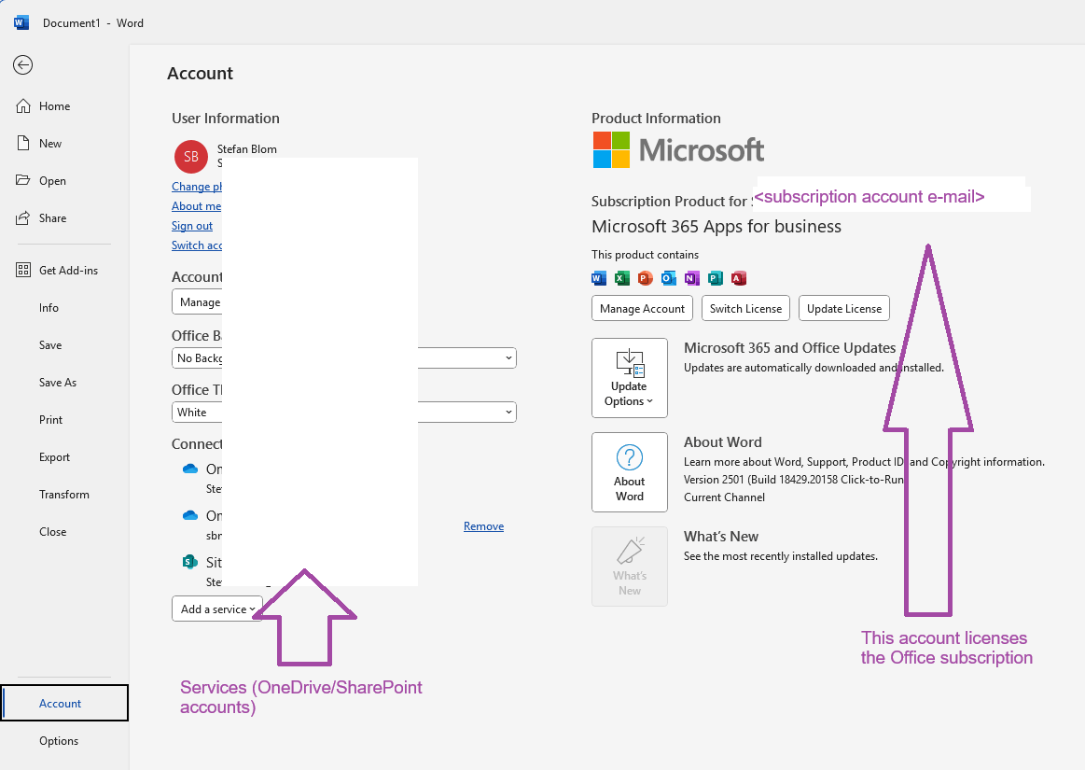This screenshot has height=770, width=1085.
Task: Click the Word app icon in product list
Action: [x=599, y=278]
